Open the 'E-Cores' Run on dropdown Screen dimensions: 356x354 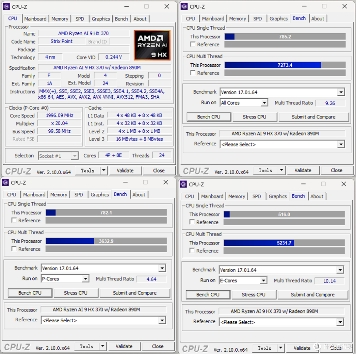(x=263, y=280)
